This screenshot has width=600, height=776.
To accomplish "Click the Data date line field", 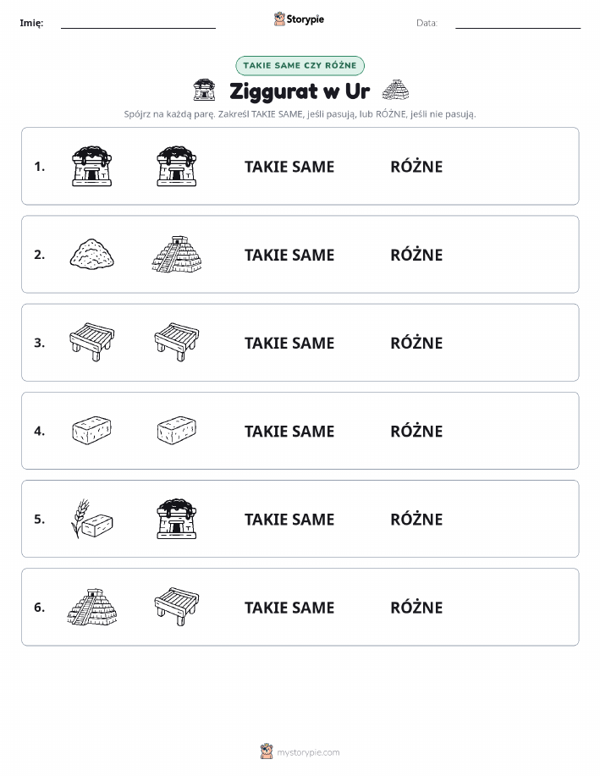I will pos(518,23).
